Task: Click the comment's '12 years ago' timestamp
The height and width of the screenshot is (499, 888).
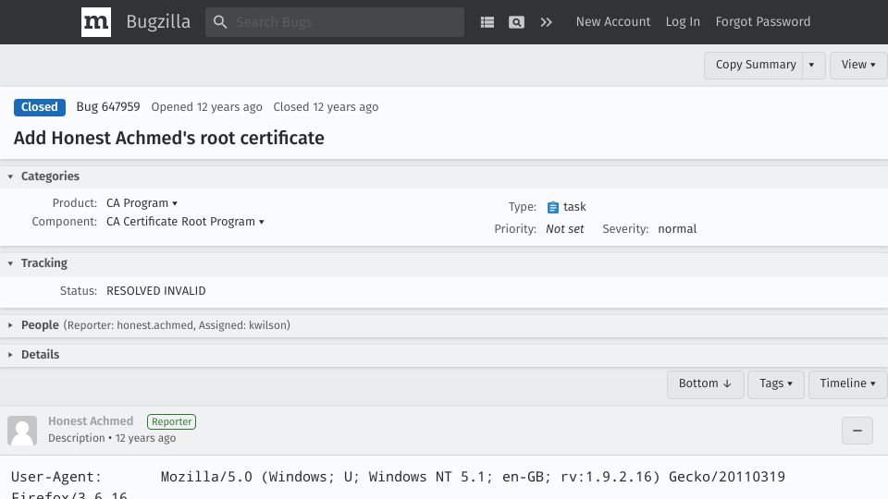Action: [145, 438]
